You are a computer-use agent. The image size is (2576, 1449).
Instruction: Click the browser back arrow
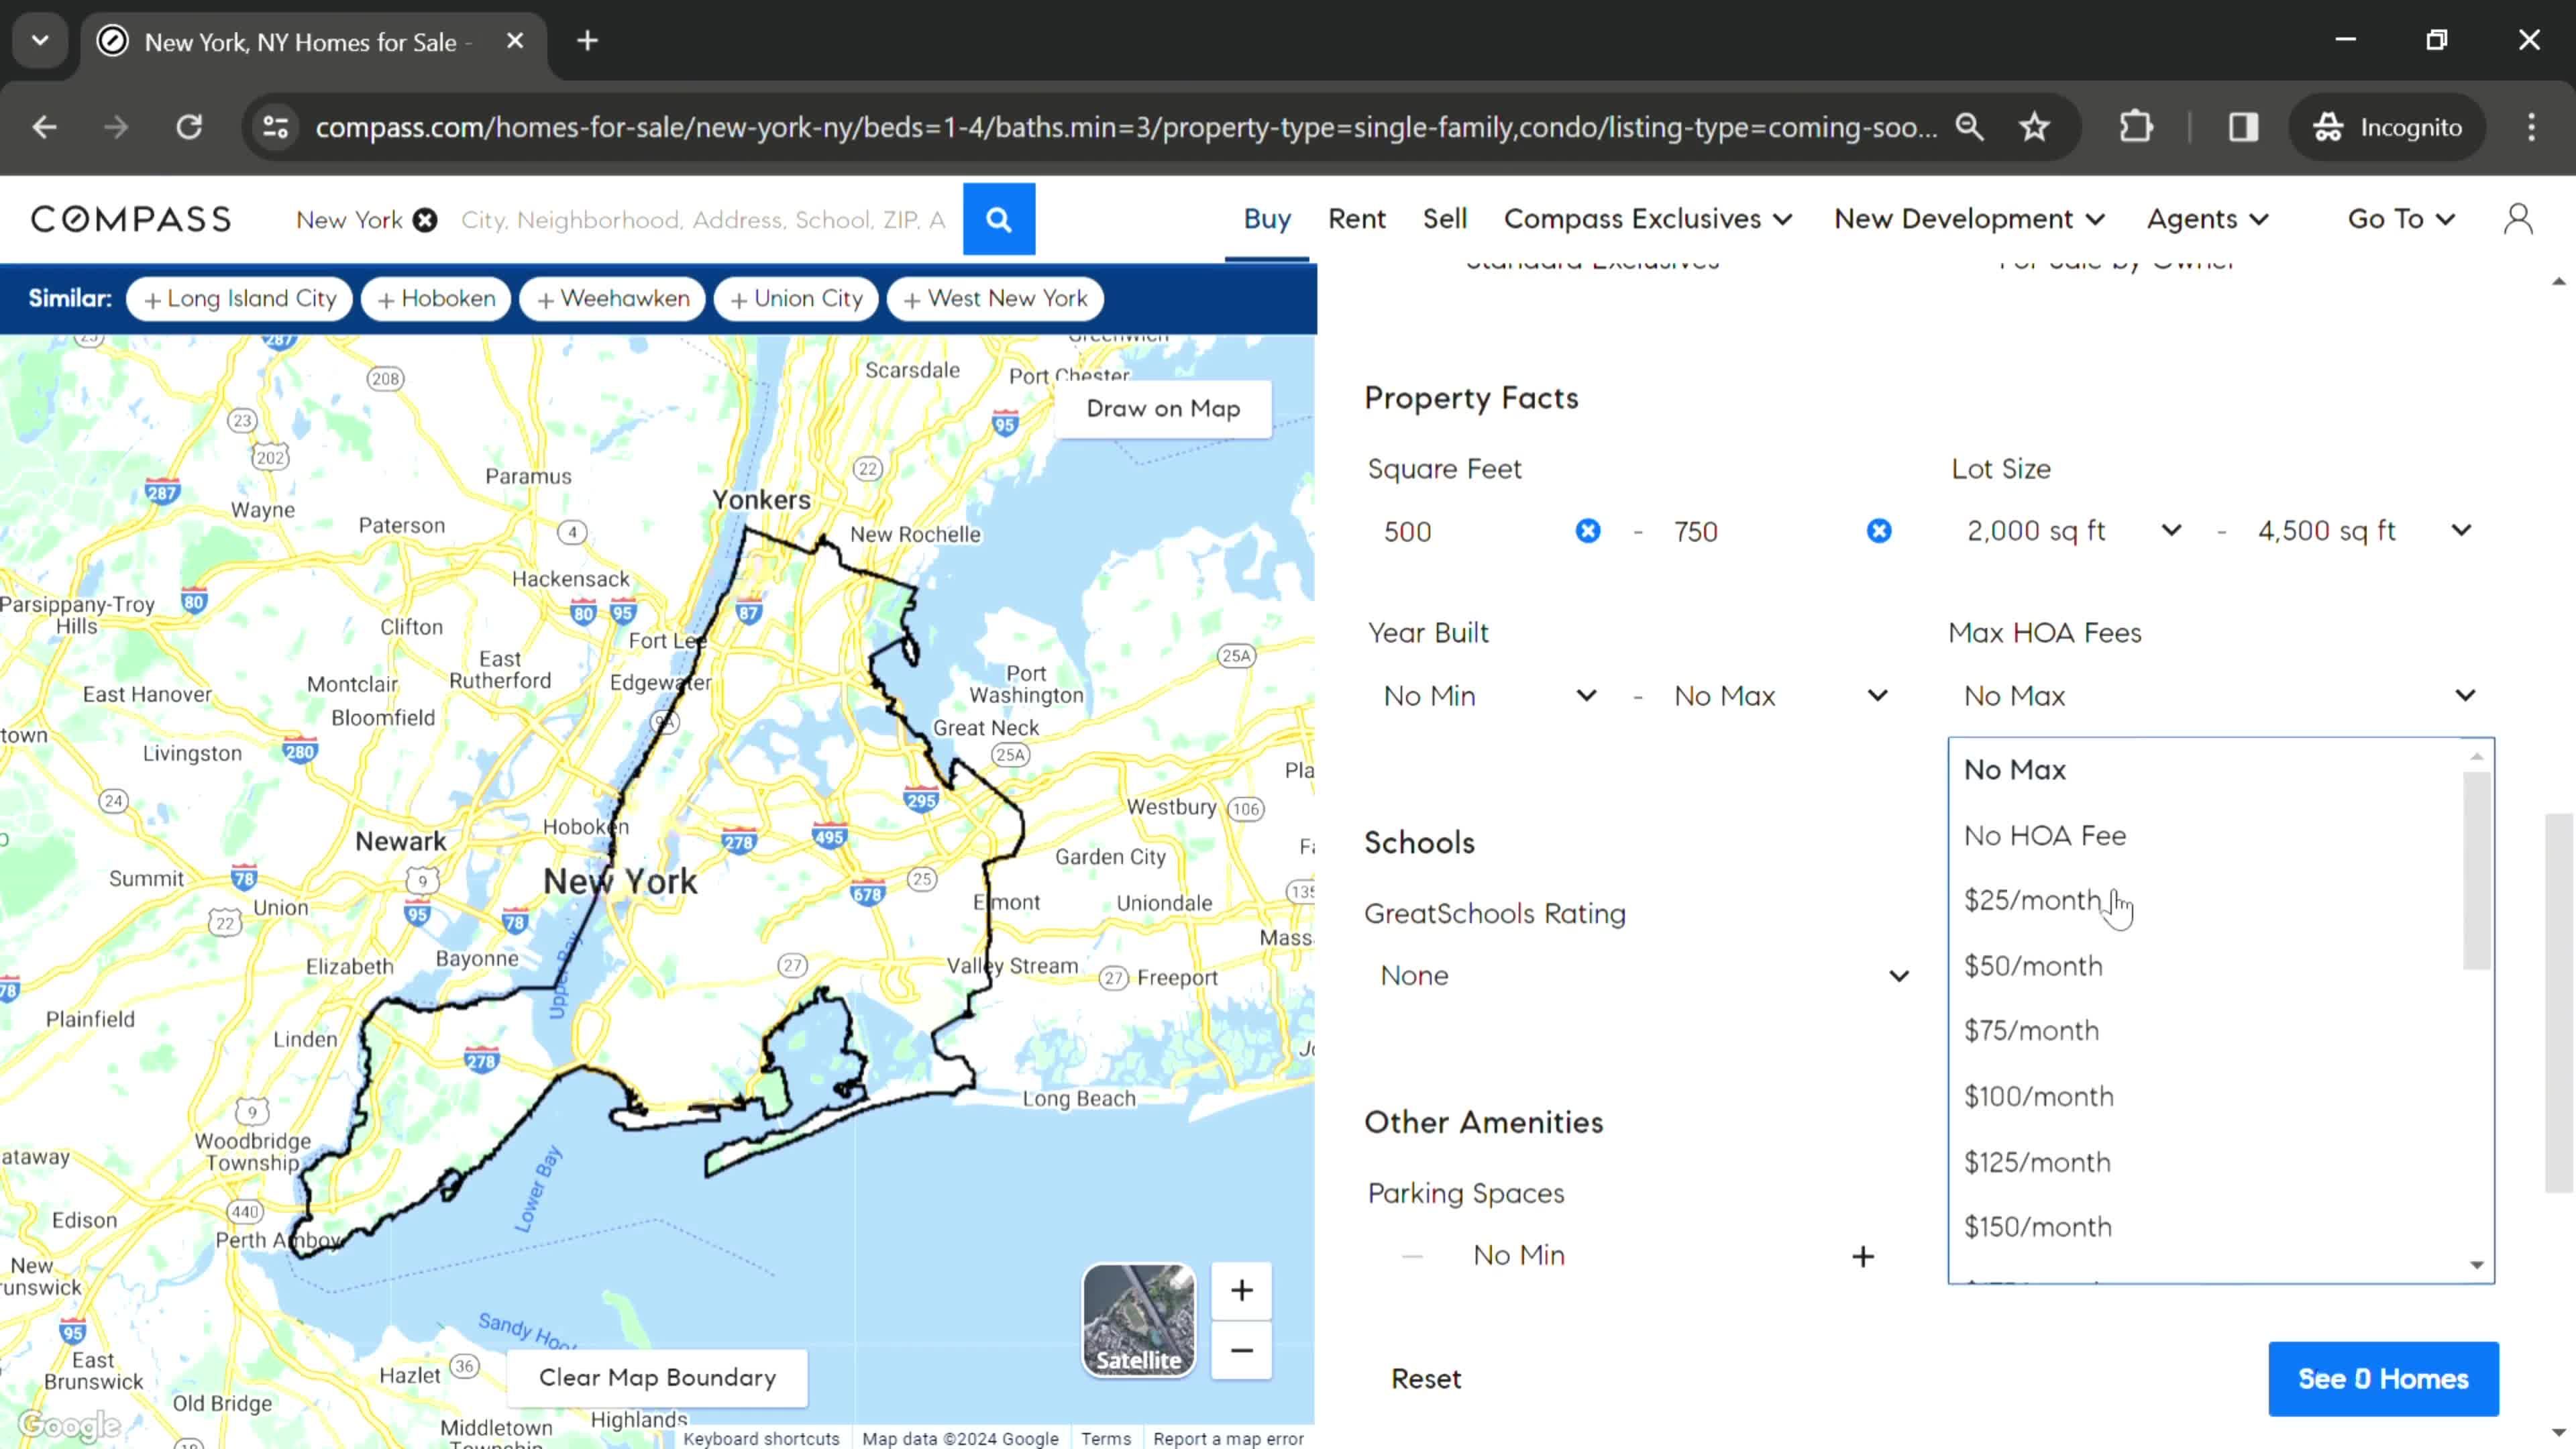44,127
